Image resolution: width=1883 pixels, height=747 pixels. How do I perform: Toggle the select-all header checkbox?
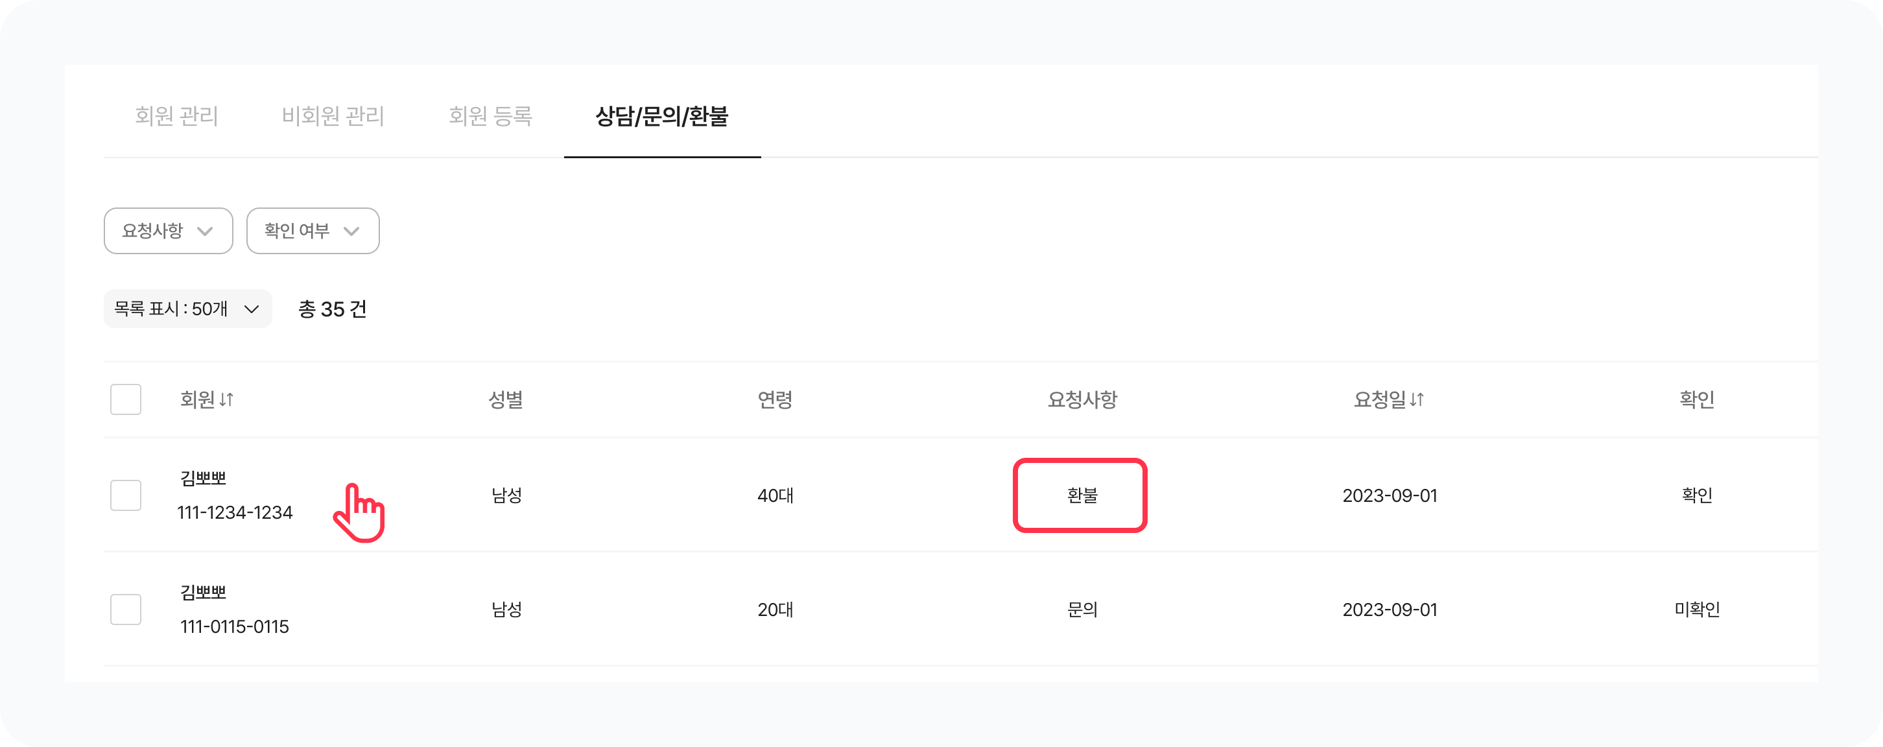(126, 400)
